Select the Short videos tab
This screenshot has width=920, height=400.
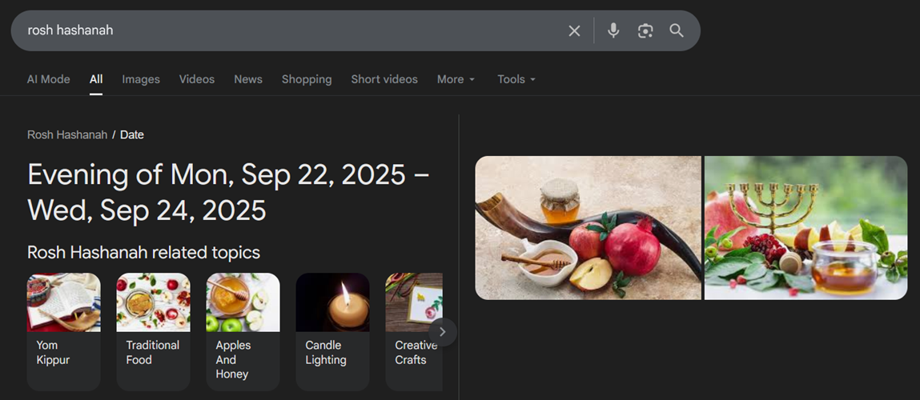[384, 79]
